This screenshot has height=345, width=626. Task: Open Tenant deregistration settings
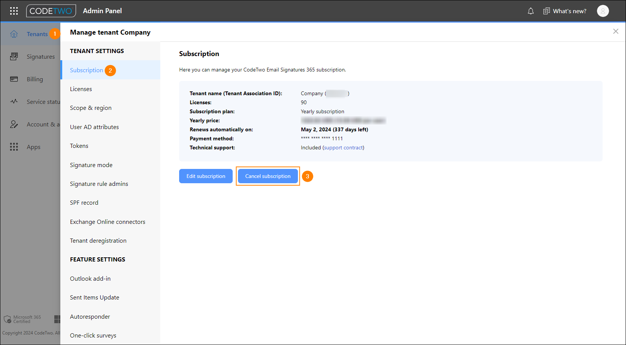tap(98, 240)
